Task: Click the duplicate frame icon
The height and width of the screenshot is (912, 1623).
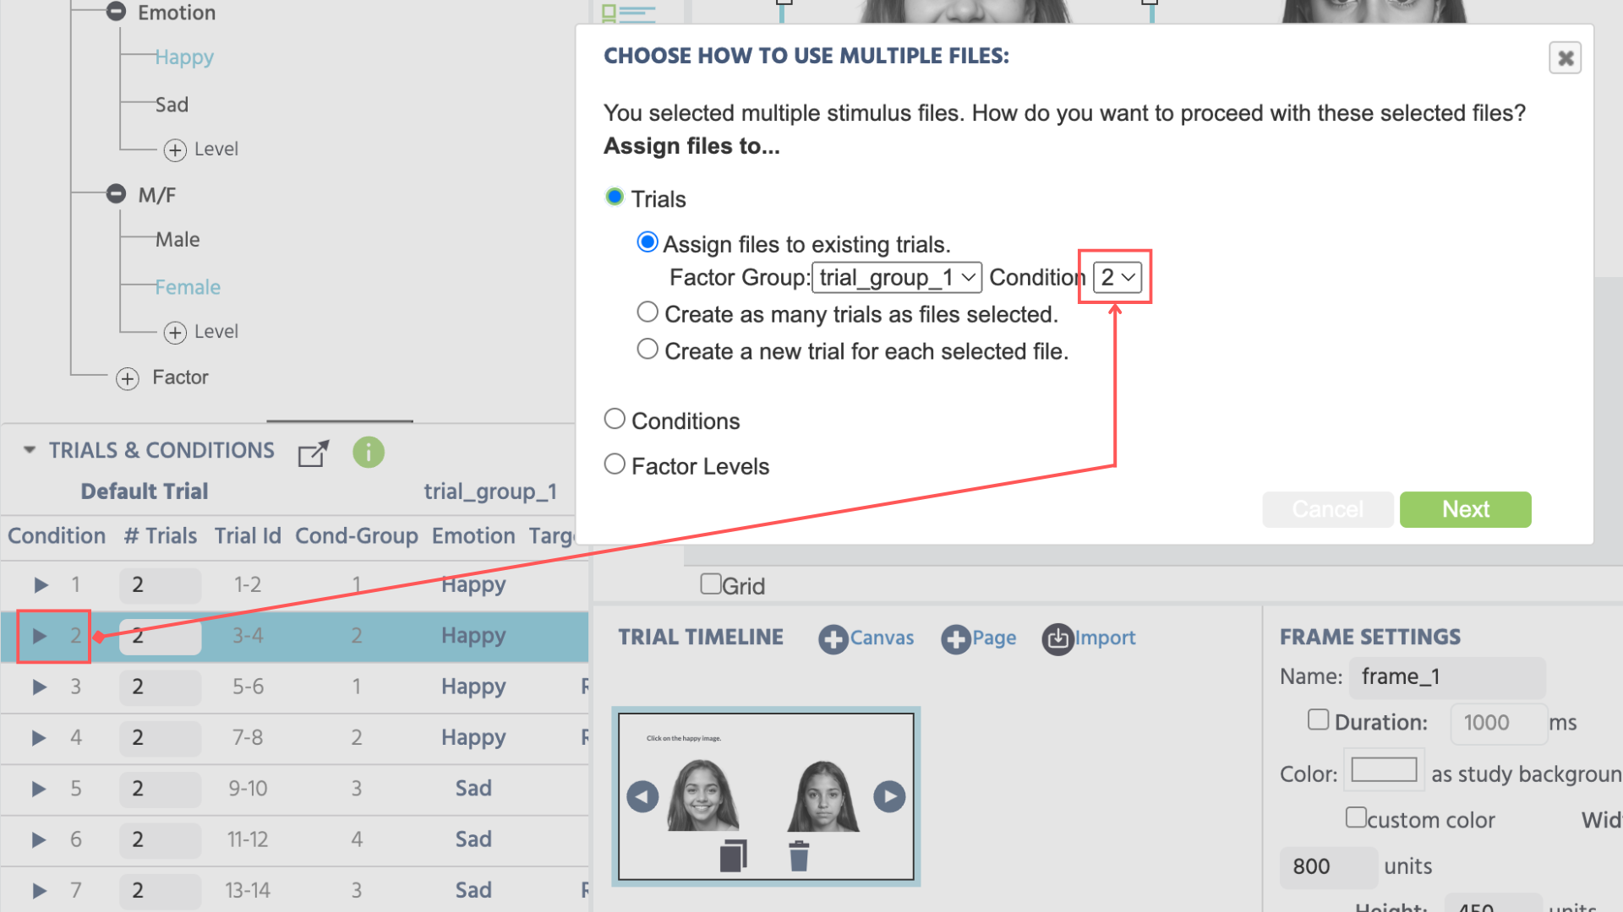Action: tap(733, 855)
